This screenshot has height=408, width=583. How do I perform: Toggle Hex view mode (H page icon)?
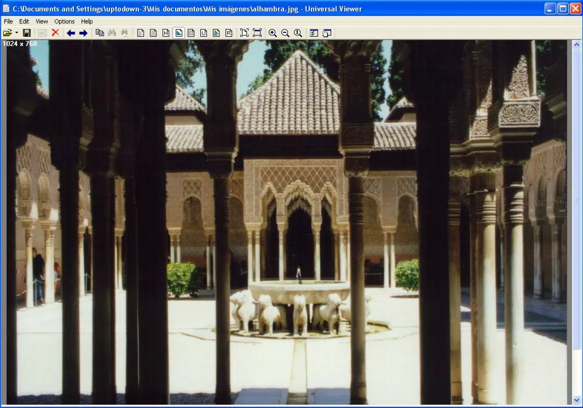[x=166, y=33]
